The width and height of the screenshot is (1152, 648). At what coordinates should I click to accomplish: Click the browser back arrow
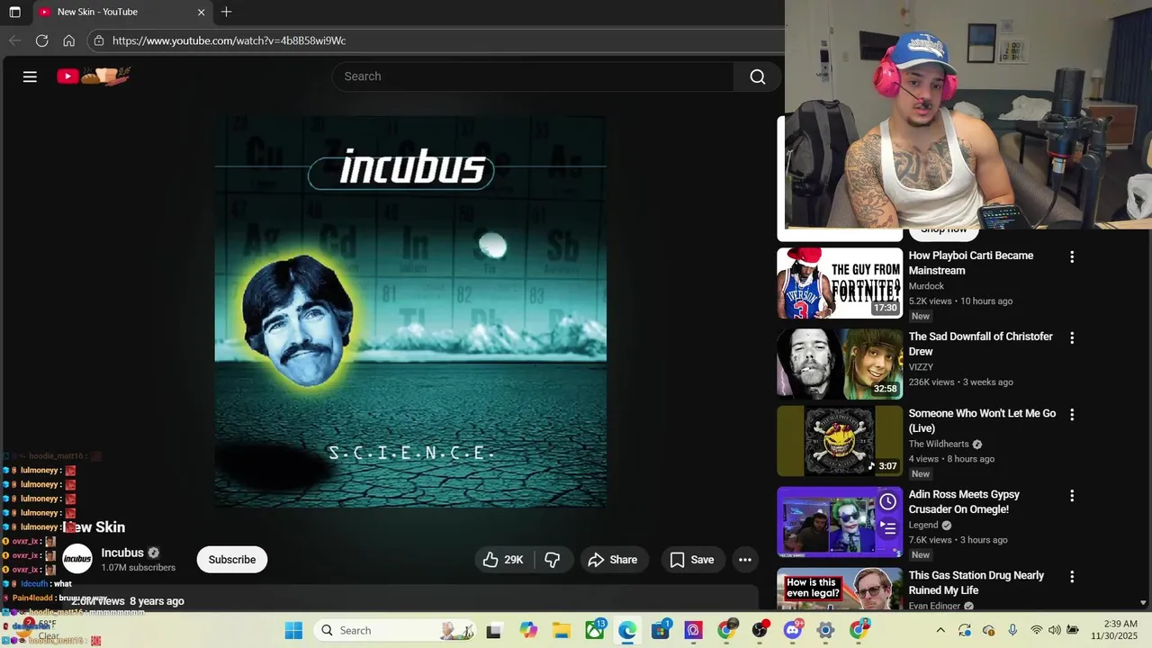point(14,40)
